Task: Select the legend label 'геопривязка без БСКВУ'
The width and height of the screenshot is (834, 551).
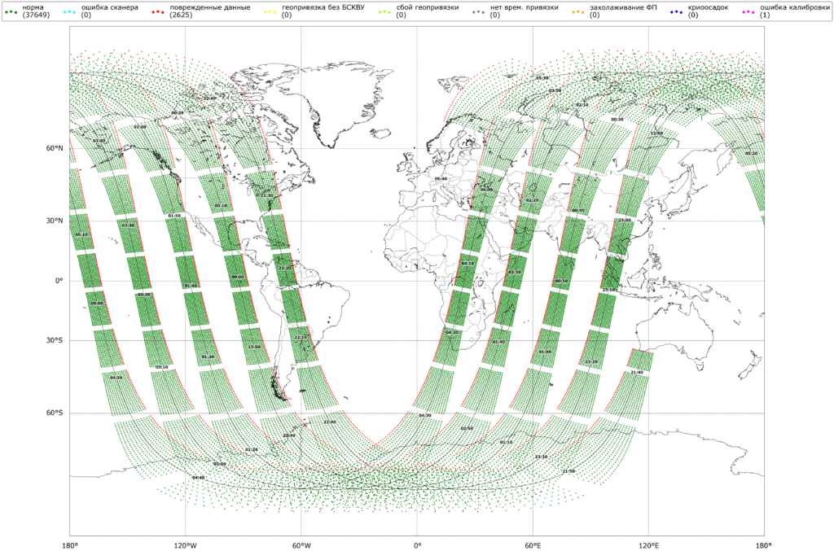Action: pyautogui.click(x=323, y=7)
